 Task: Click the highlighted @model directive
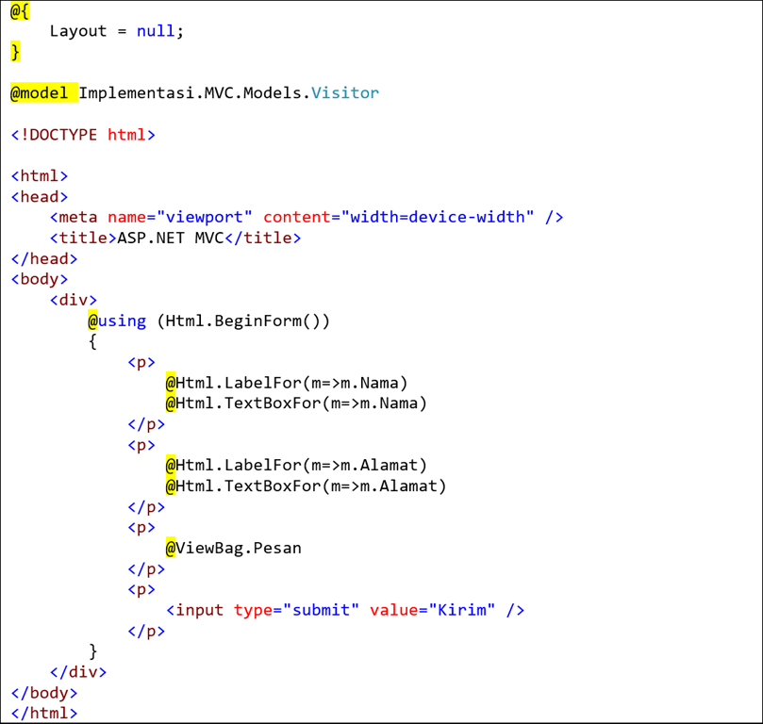[x=38, y=92]
